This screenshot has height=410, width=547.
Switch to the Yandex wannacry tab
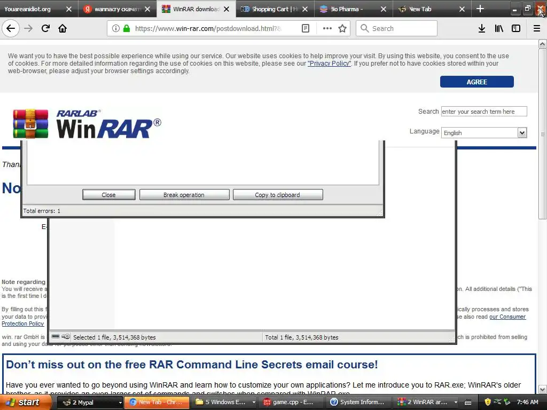117,9
